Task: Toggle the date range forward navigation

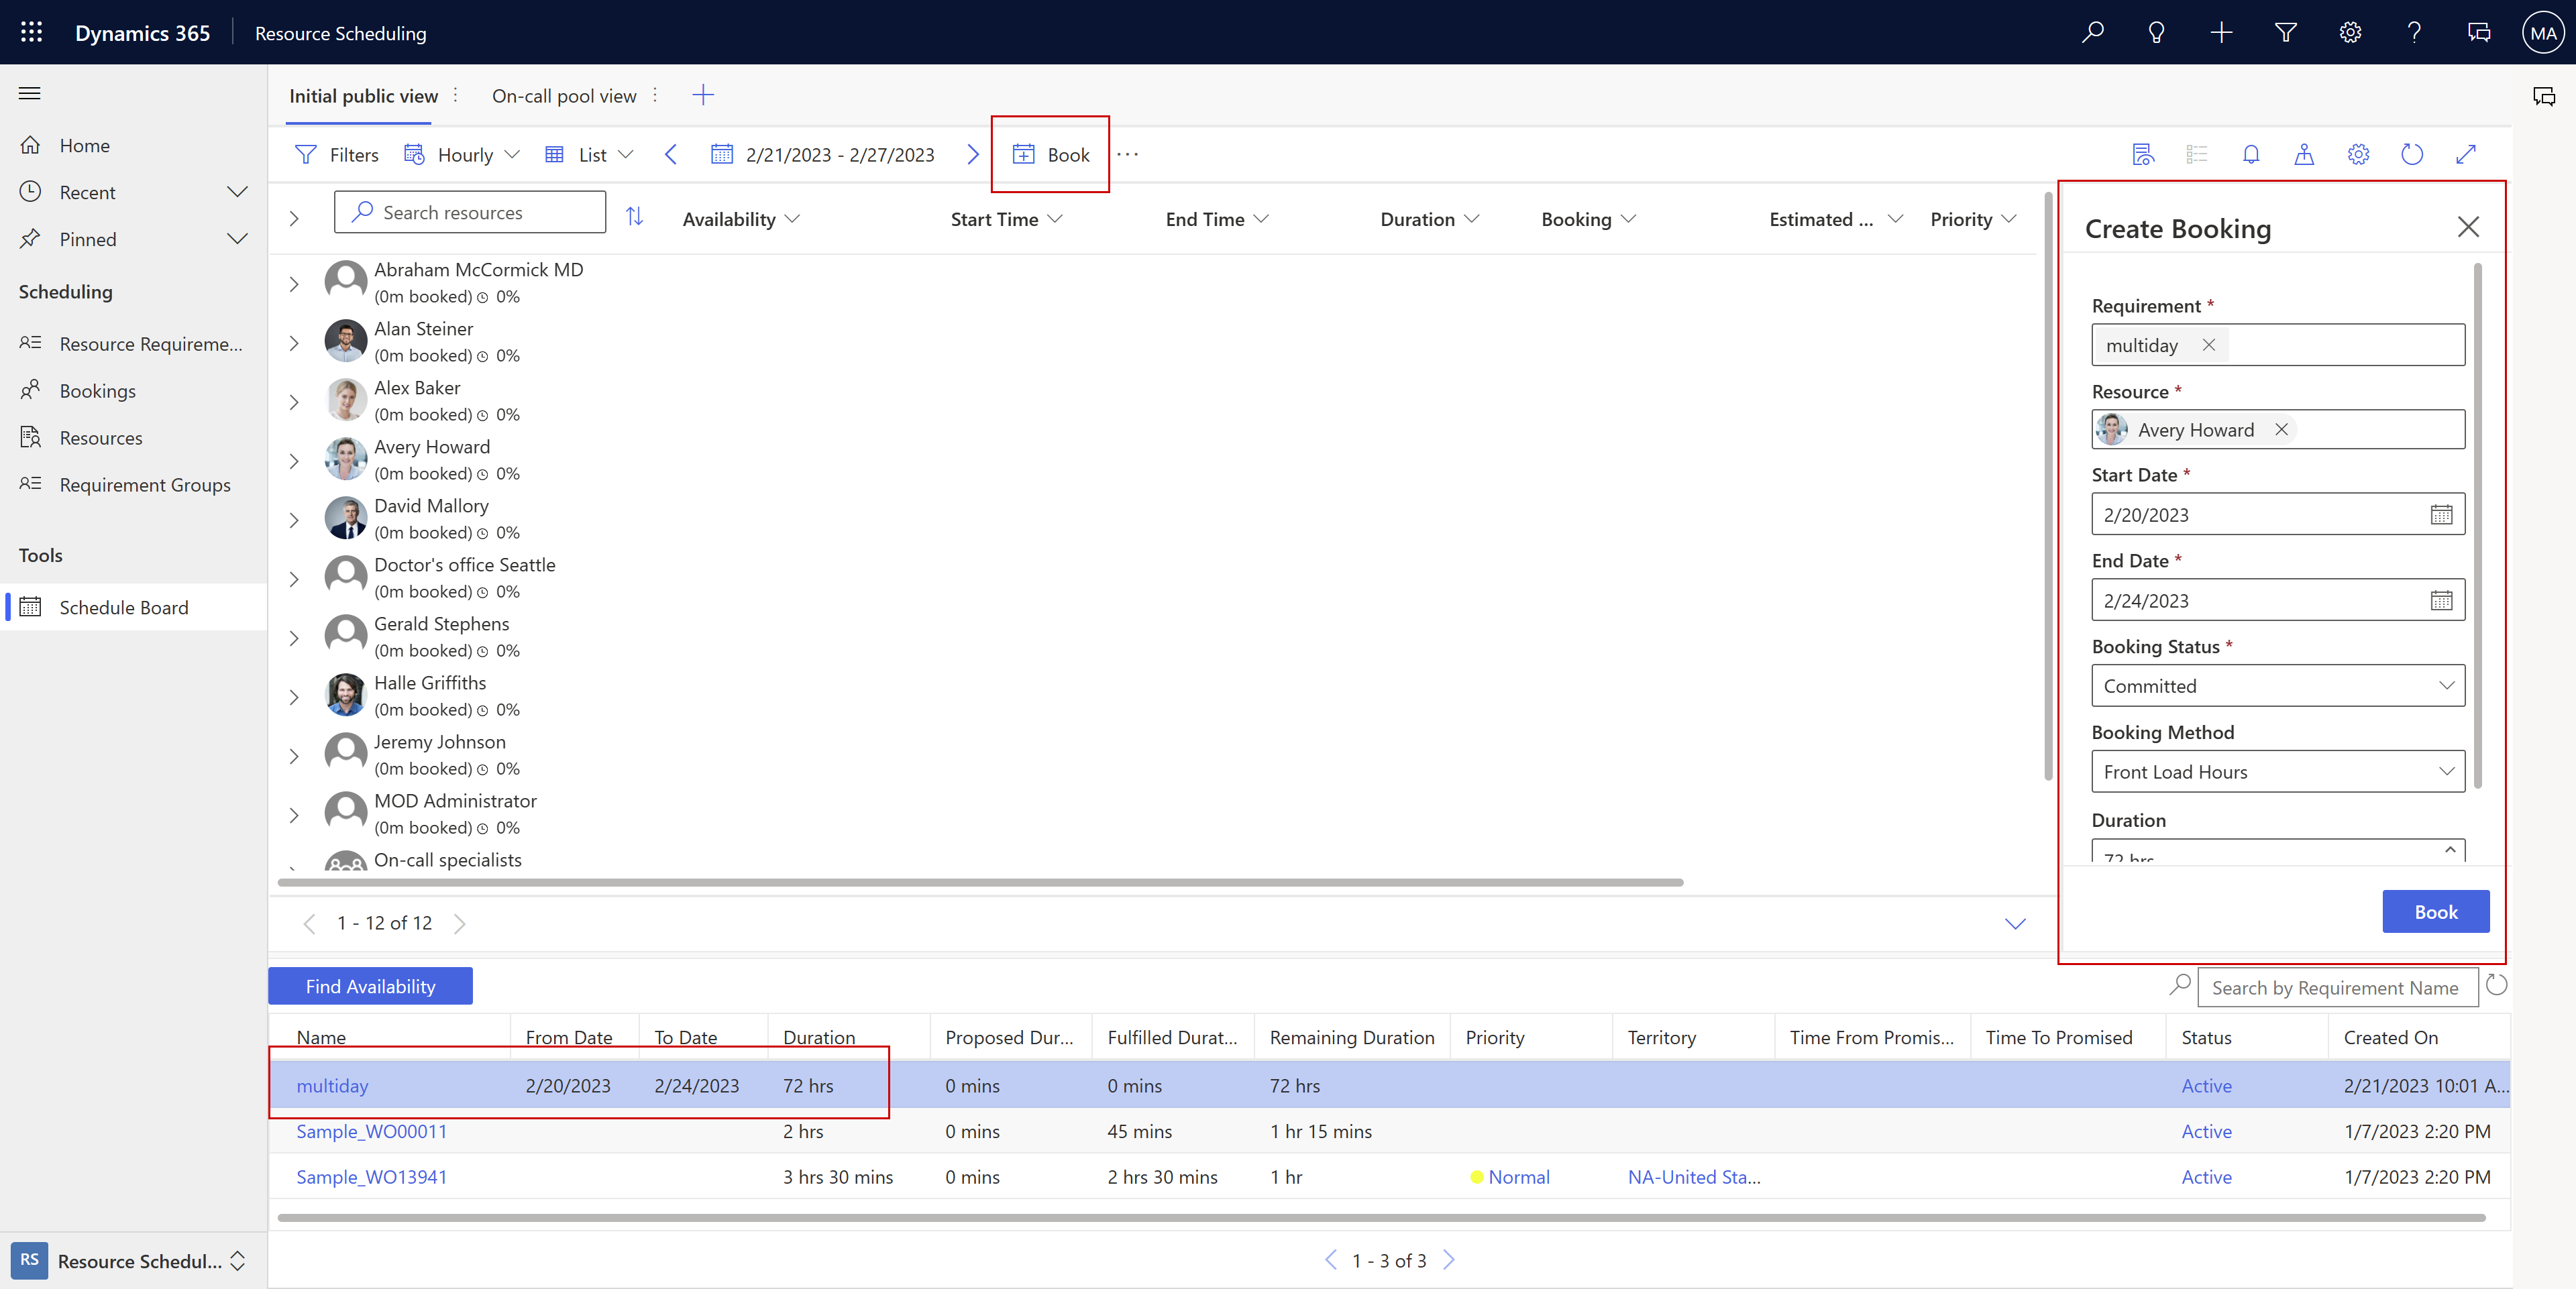Action: coord(971,153)
